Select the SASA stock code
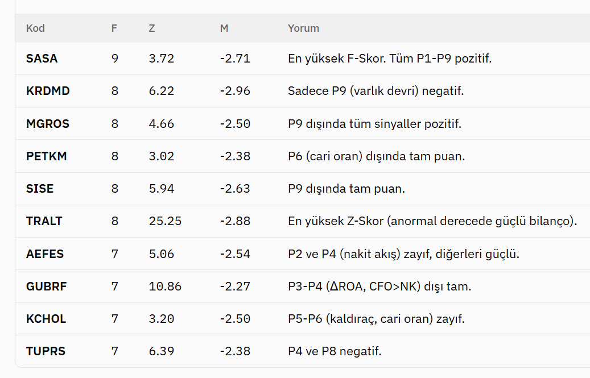The image size is (590, 378). pos(42,59)
